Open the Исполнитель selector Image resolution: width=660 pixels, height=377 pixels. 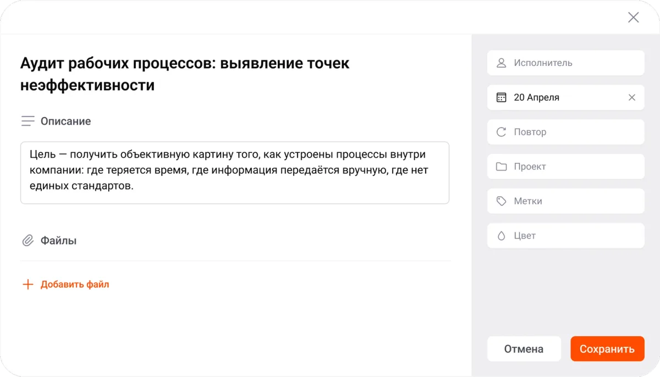click(565, 63)
